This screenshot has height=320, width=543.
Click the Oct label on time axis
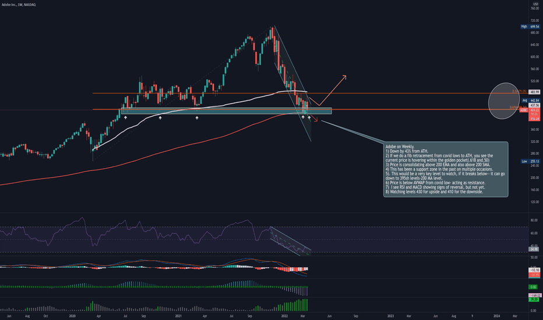pyautogui.click(x=45, y=316)
